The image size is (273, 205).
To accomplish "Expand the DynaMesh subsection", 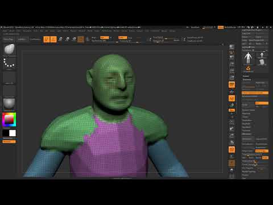I will 246,127.
